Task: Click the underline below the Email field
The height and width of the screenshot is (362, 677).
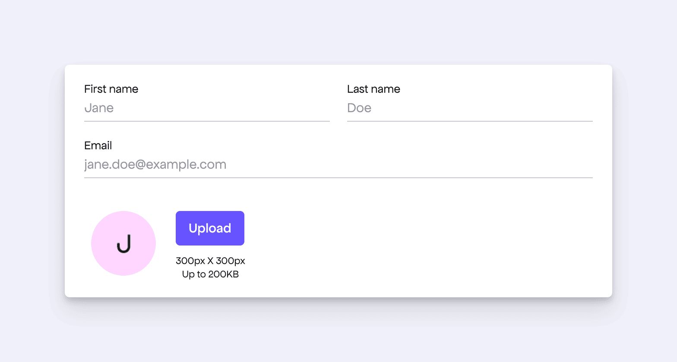Action: point(338,178)
